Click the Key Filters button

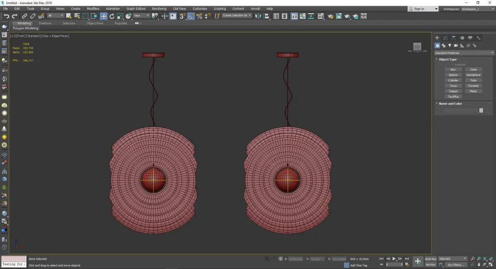(x=455, y=265)
